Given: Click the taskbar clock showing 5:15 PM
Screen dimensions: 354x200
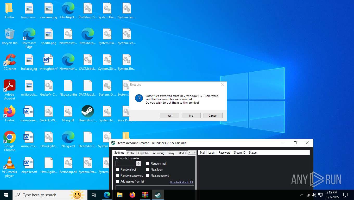Looking at the screenshot, I should tap(332, 195).
